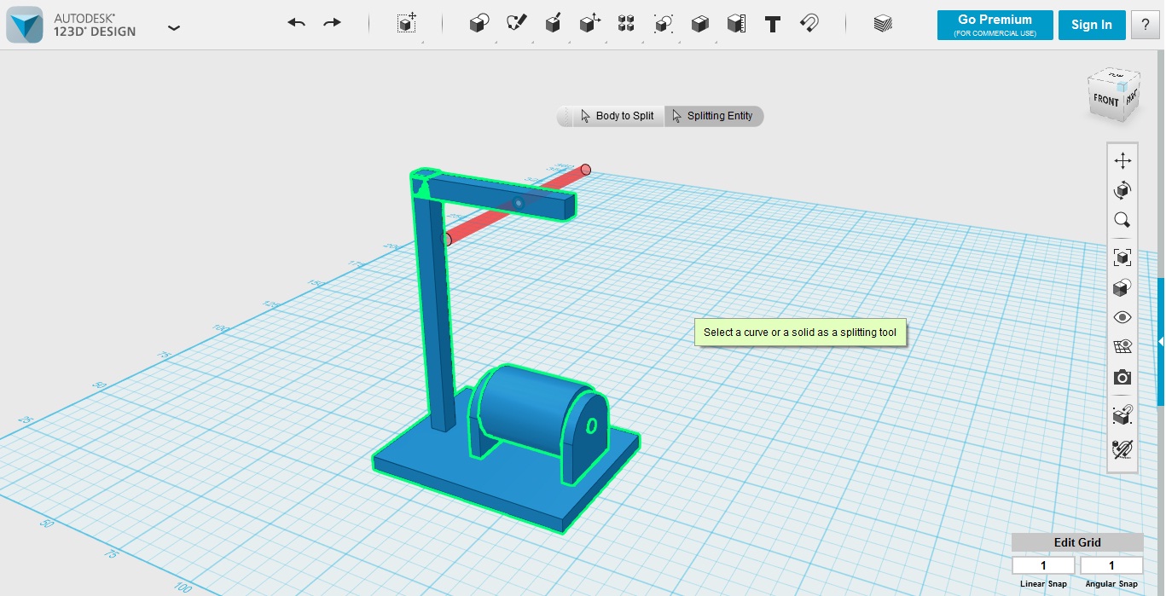Toggle sketch visibility icon in navigation bar

point(1122,448)
